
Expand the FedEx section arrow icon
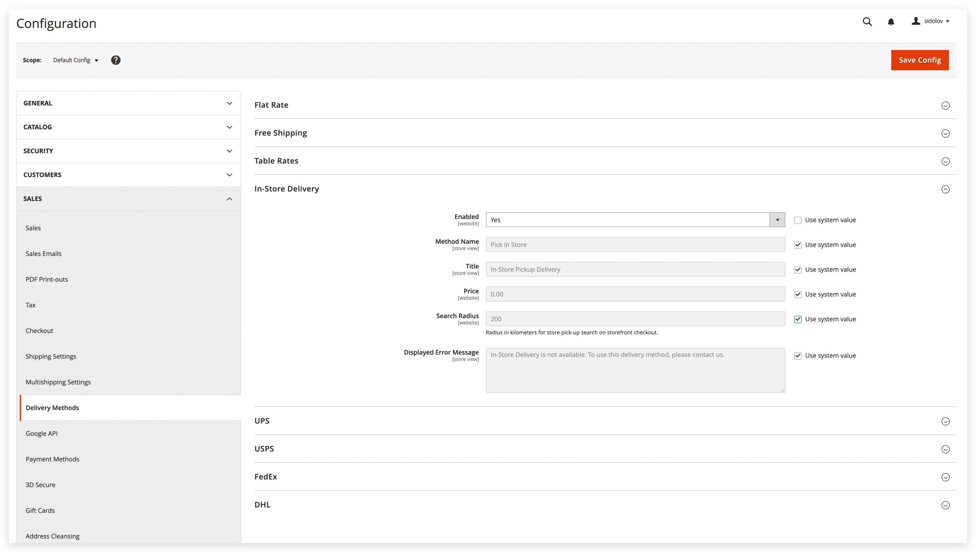(945, 477)
